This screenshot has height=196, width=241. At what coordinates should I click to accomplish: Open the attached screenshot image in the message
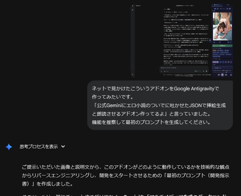(182, 40)
